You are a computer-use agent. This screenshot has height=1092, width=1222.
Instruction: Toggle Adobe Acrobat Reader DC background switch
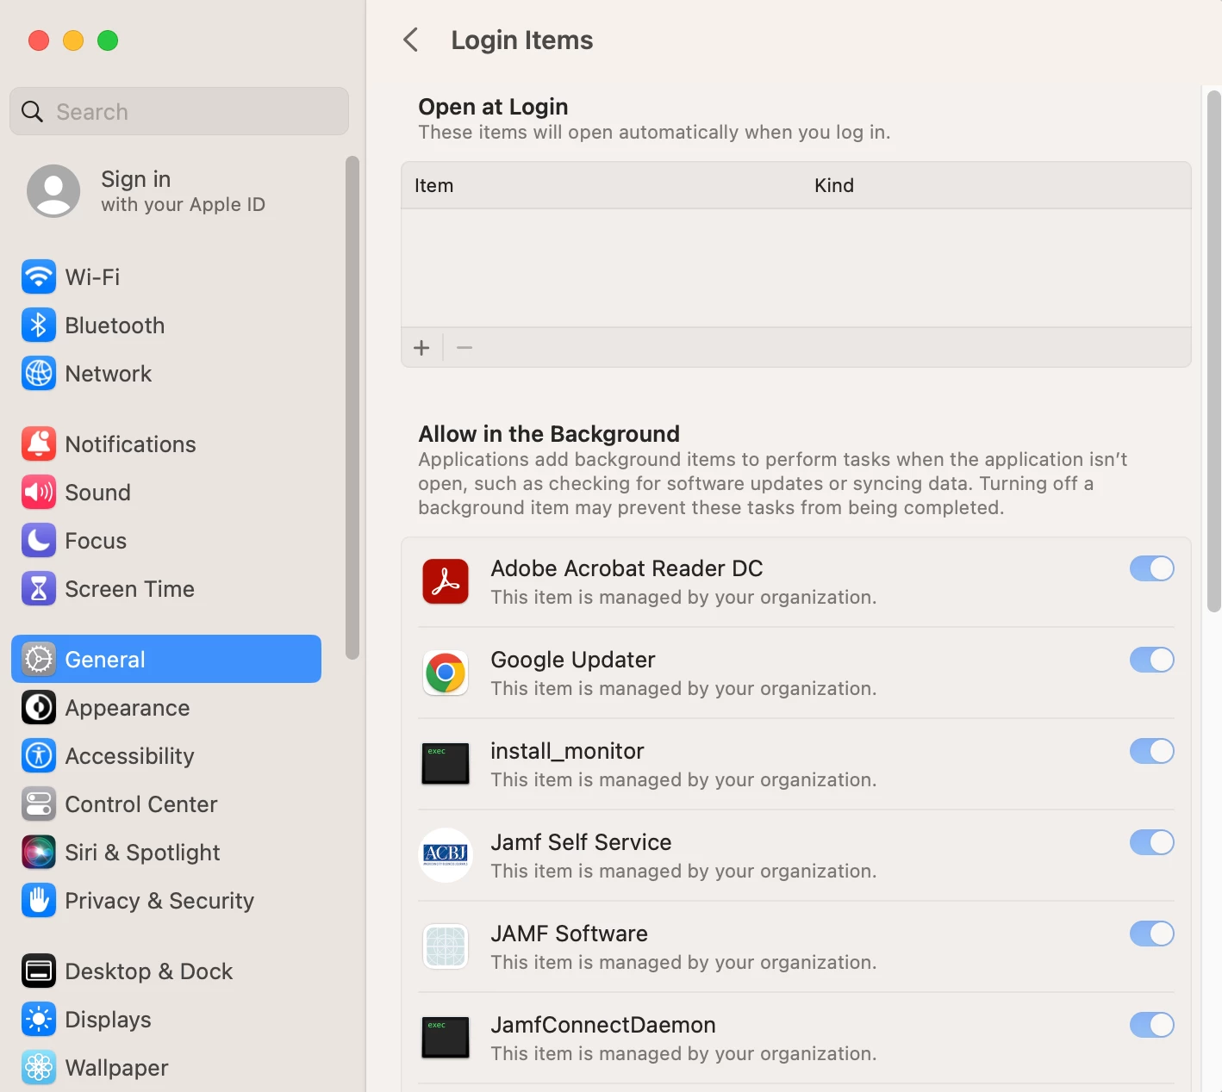coord(1152,568)
